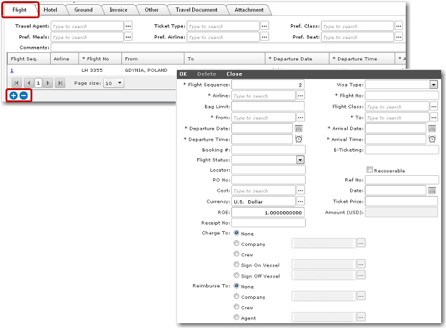The image size is (446, 328).
Task: Select Sign On Vessel charge option
Action: coord(237,265)
